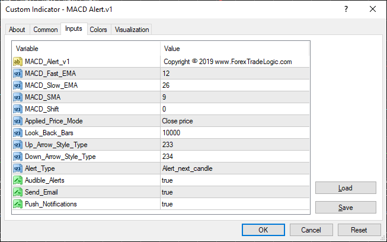Screen dimensions: 387x242
Task: Click the Load button
Action: point(346,188)
